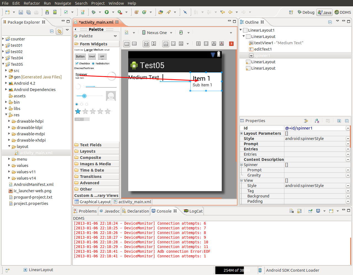
Task: Switch to the activity_main.xml source tab
Action: pos(132,202)
